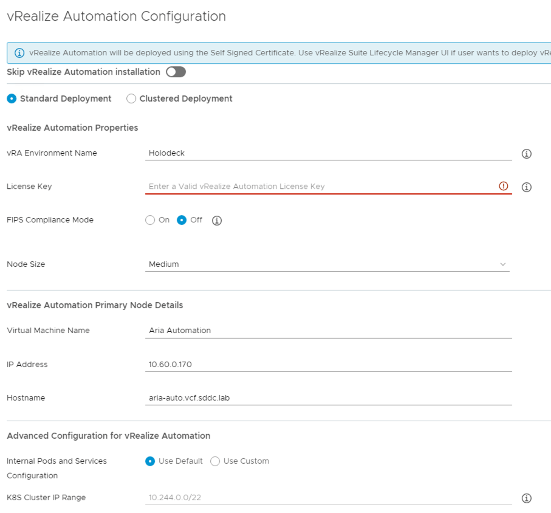The width and height of the screenshot is (551, 513).
Task: Click the Virtual Machine Name field
Action: (328, 331)
